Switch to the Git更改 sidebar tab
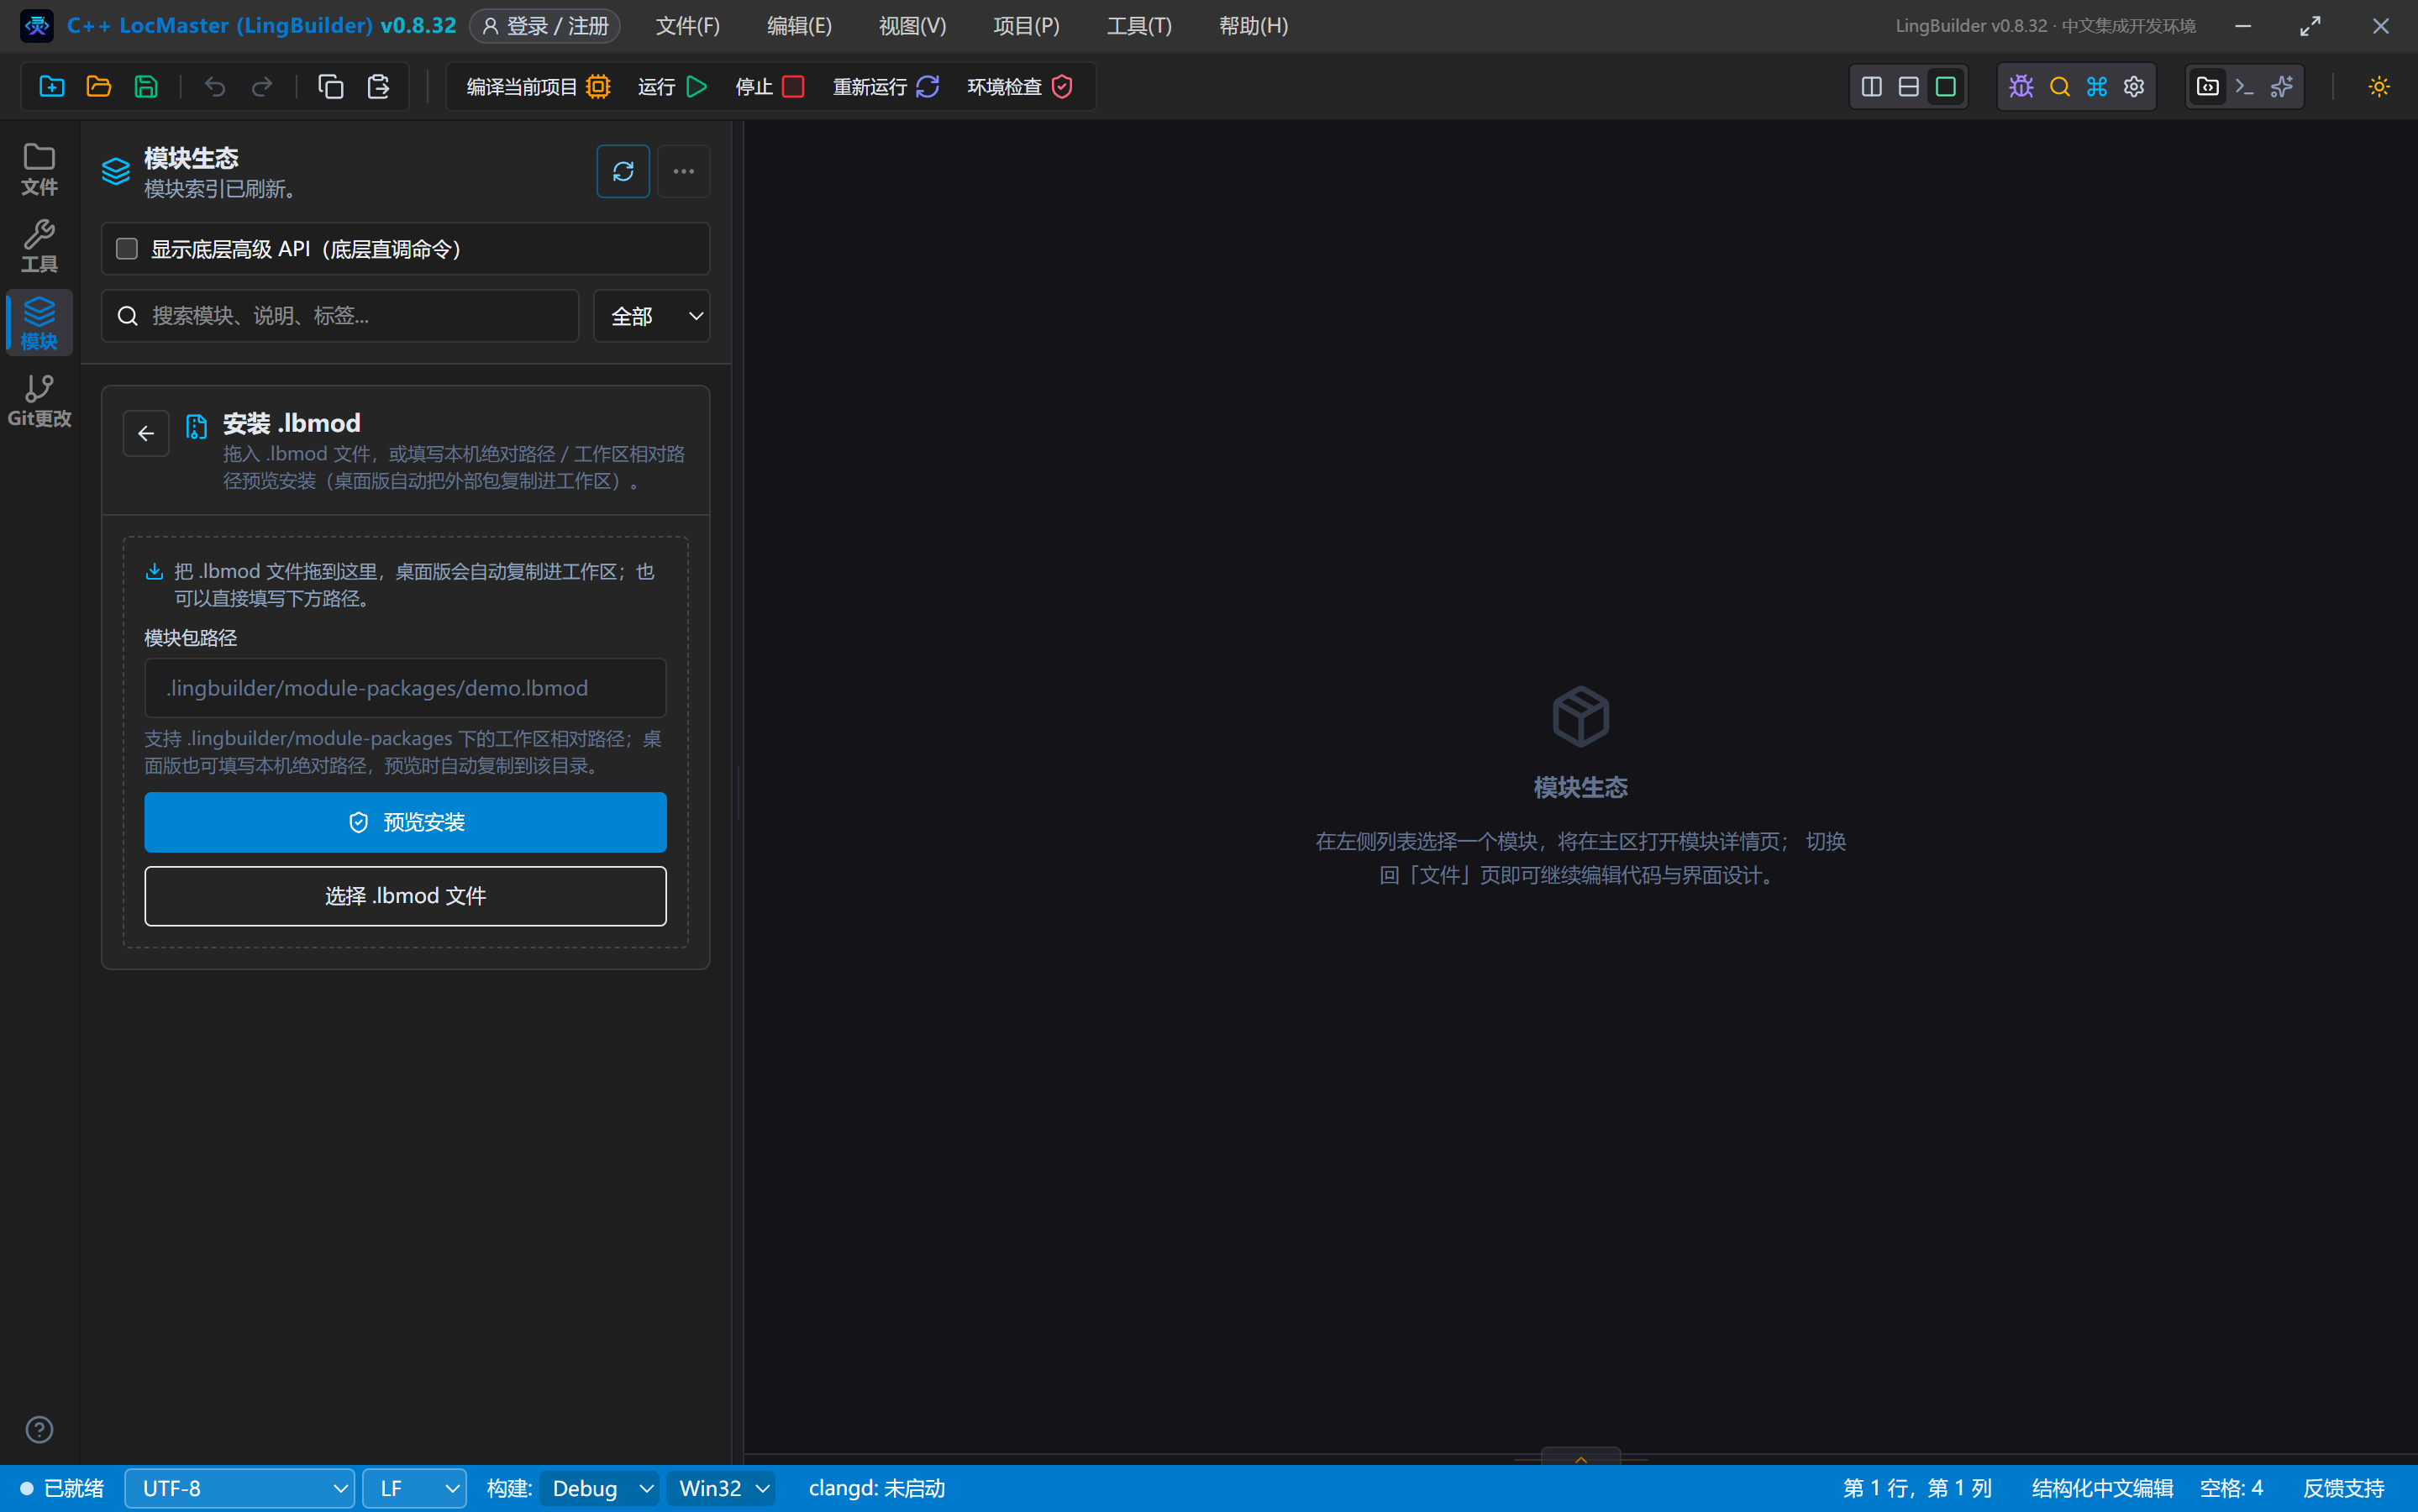2418x1512 pixels. pos(39,400)
